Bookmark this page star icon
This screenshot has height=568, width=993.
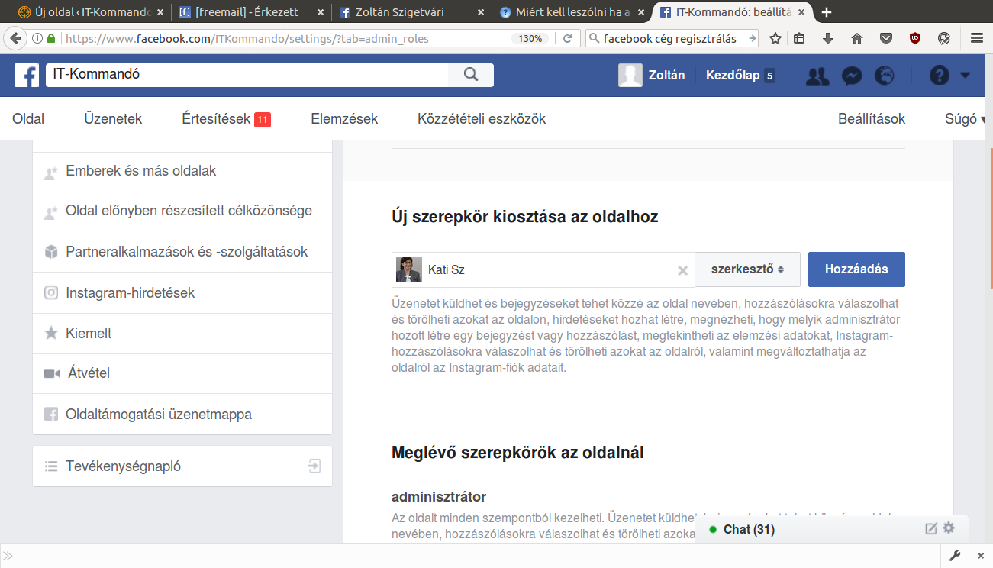tap(775, 38)
